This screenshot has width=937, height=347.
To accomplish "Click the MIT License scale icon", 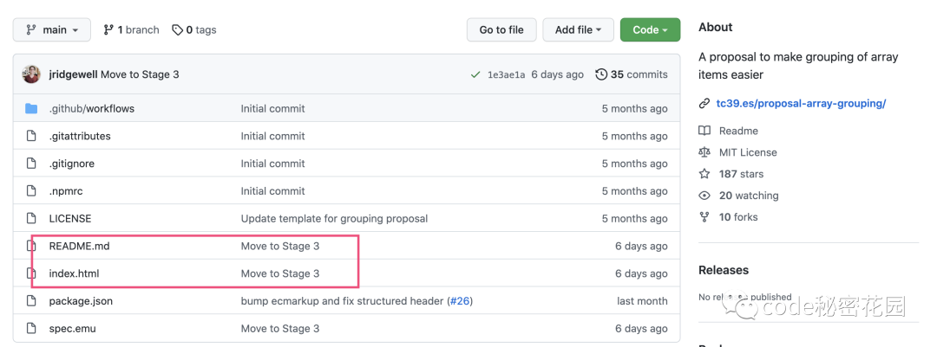I will point(704,152).
